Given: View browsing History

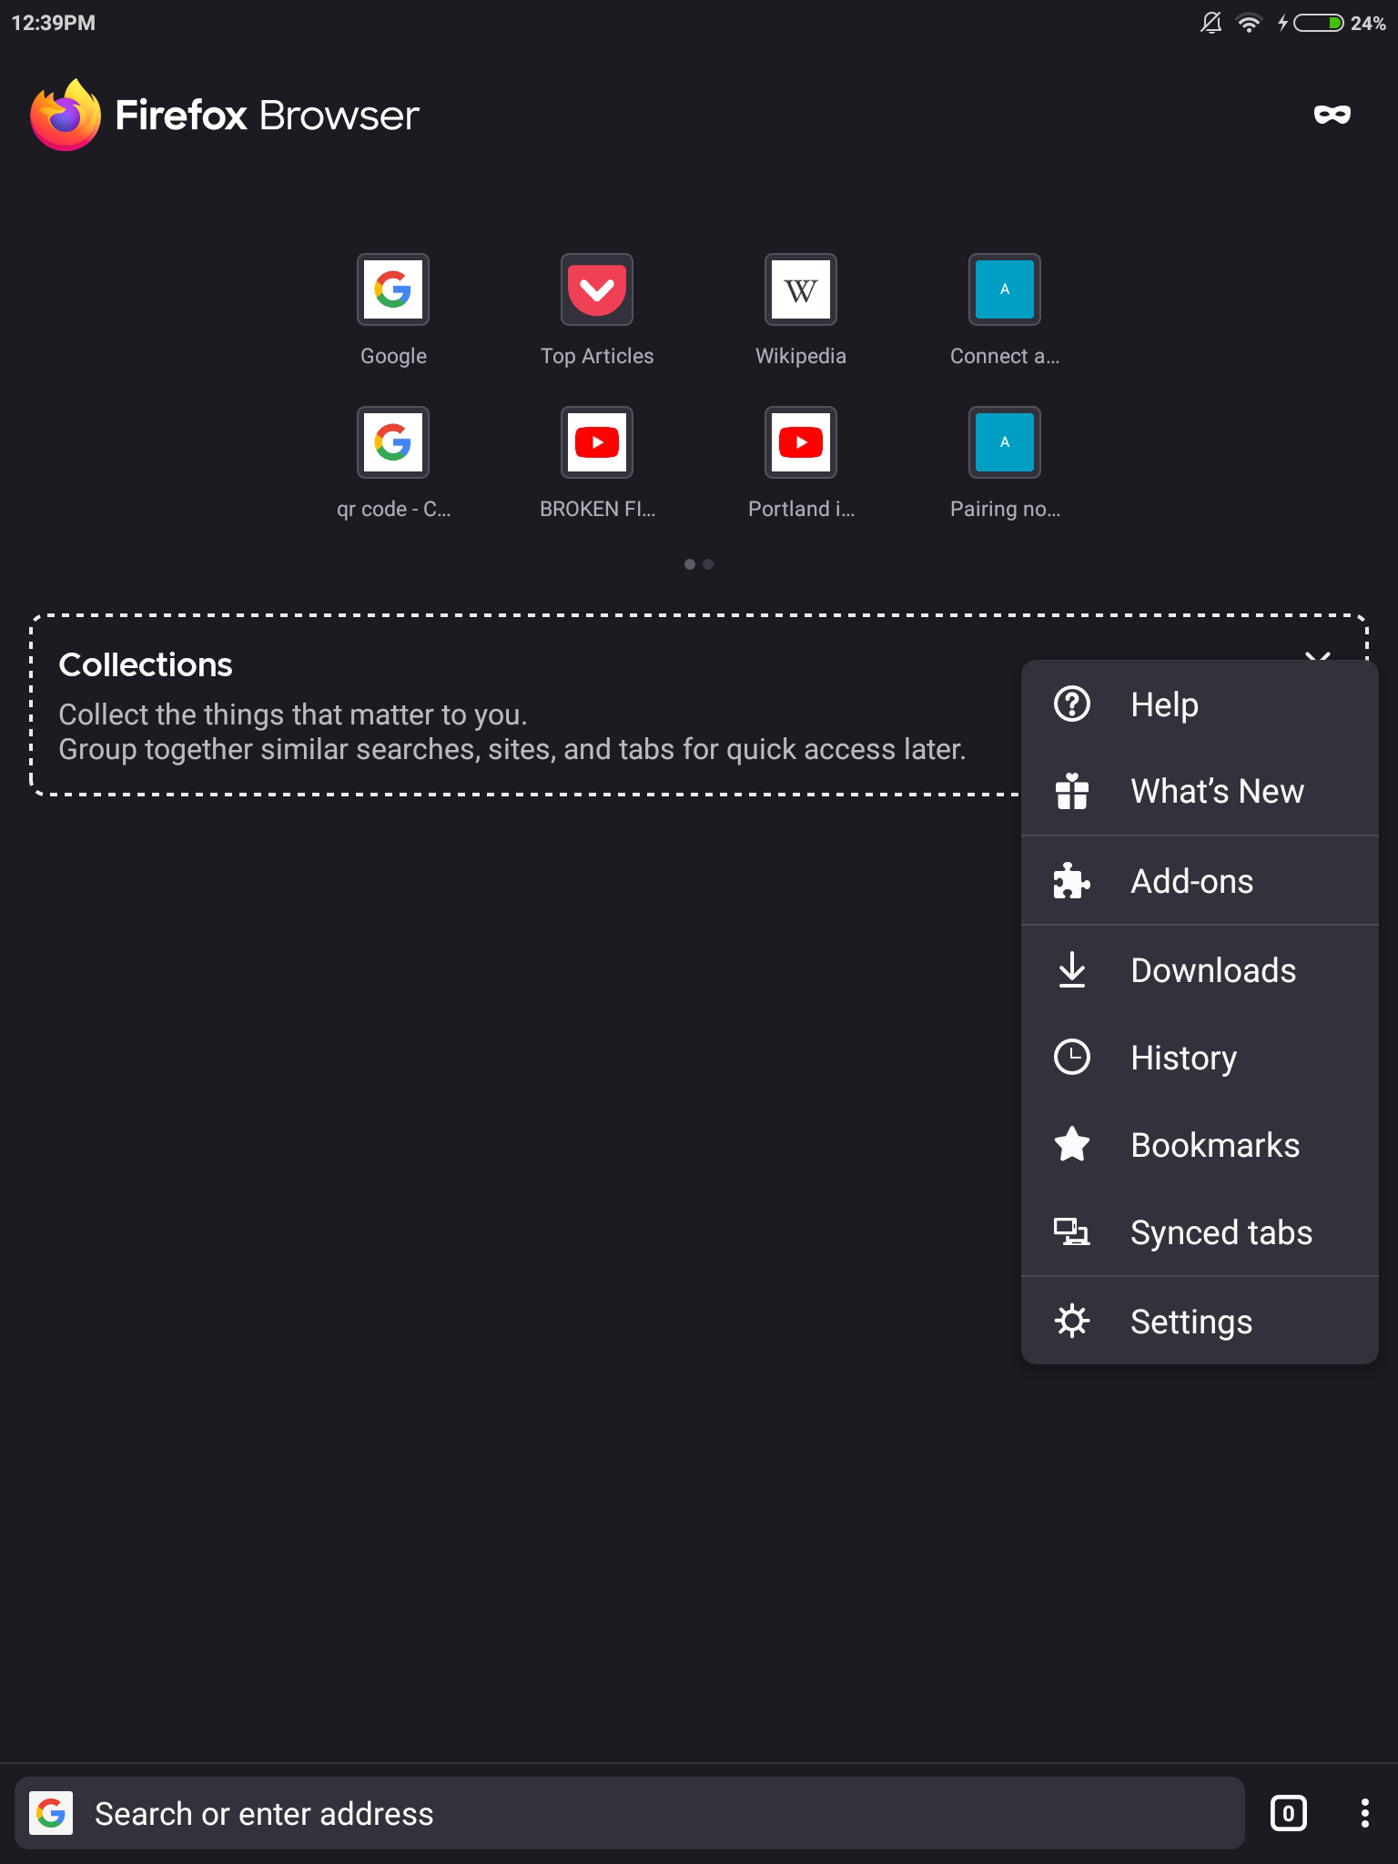Looking at the screenshot, I should pyautogui.click(x=1183, y=1057).
